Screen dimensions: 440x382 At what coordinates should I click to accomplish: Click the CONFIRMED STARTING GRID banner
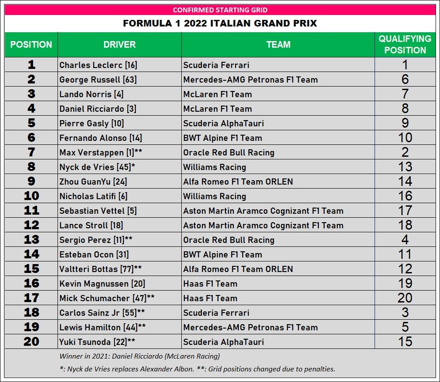220,10
